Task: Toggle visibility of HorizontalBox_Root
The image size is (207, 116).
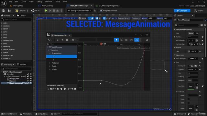Action: click(x=31, y=76)
